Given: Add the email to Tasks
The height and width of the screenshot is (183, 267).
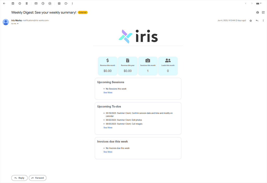Looking at the screenshot, I should tap(50, 3).
